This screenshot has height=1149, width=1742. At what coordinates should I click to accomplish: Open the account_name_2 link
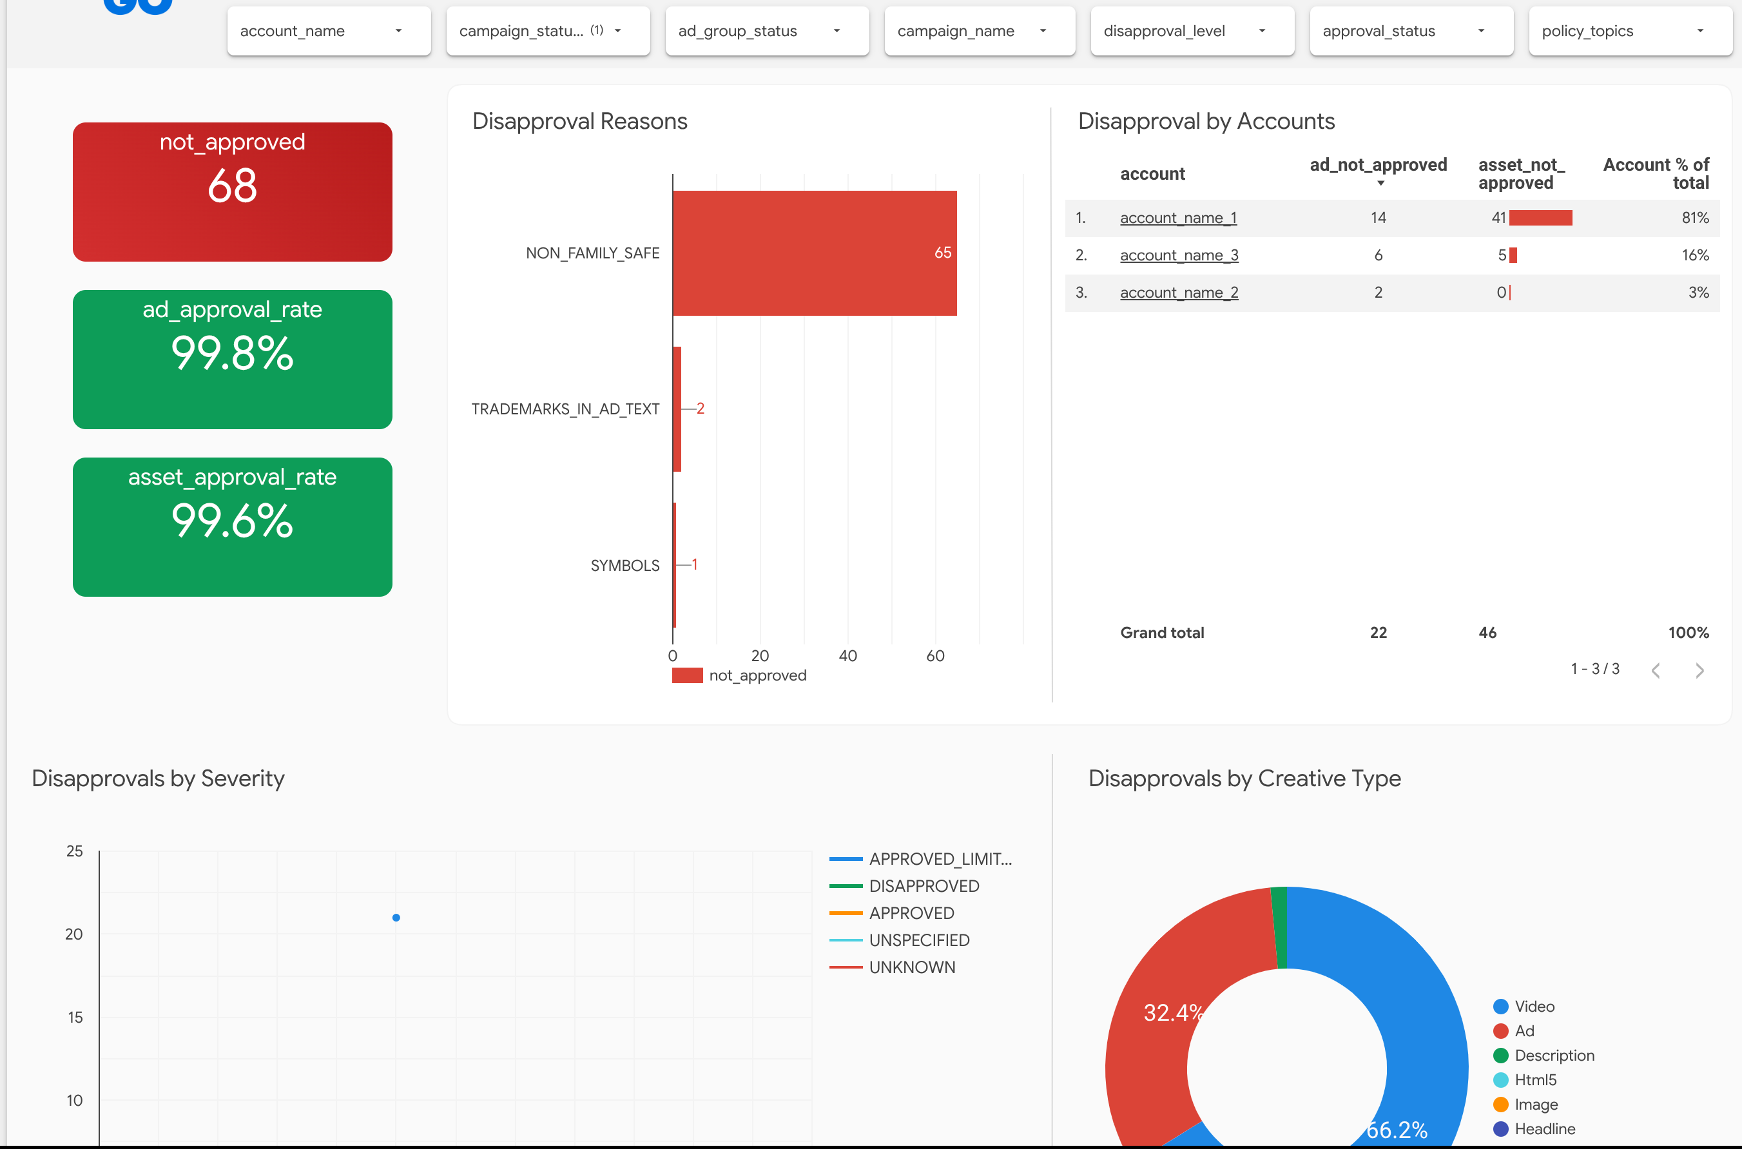[x=1179, y=293]
